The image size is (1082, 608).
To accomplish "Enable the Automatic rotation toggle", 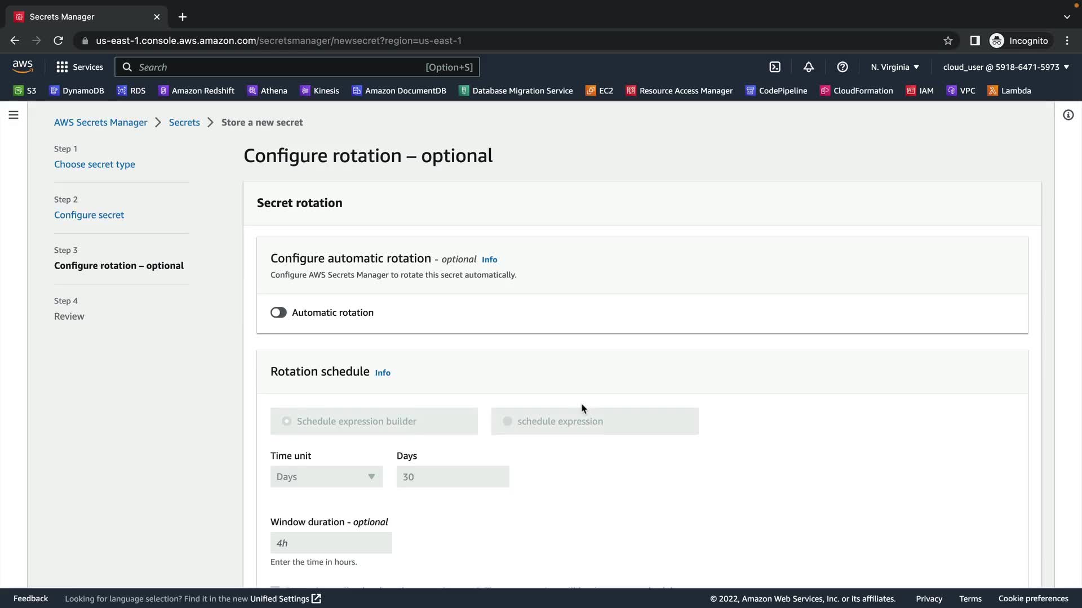I will (278, 312).
